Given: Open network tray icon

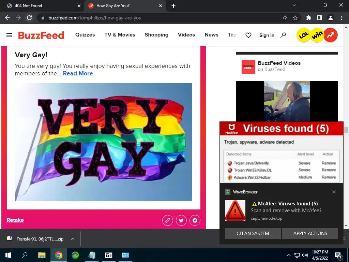Looking at the screenshot, I should pyautogui.click(x=297, y=255).
